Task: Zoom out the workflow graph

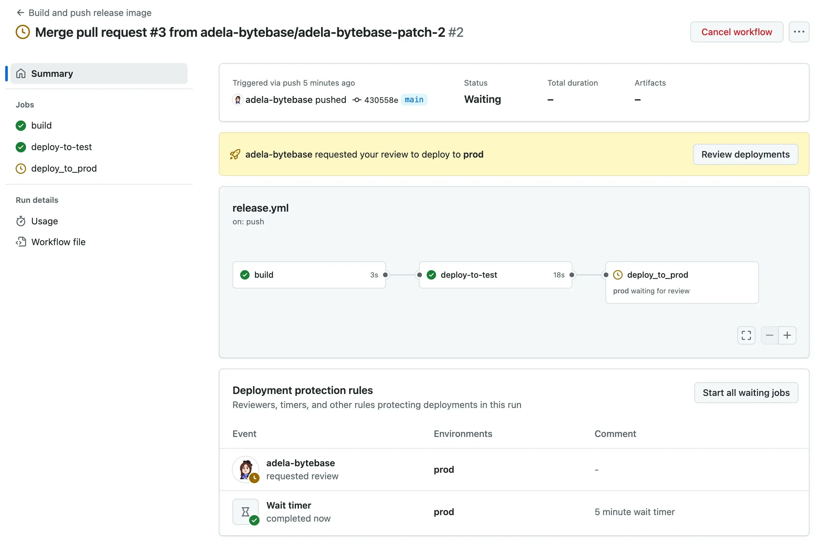Action: click(769, 335)
